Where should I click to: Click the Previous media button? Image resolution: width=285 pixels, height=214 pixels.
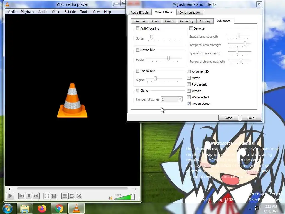pos(22,196)
